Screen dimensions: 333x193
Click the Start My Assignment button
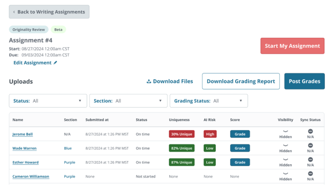click(293, 46)
